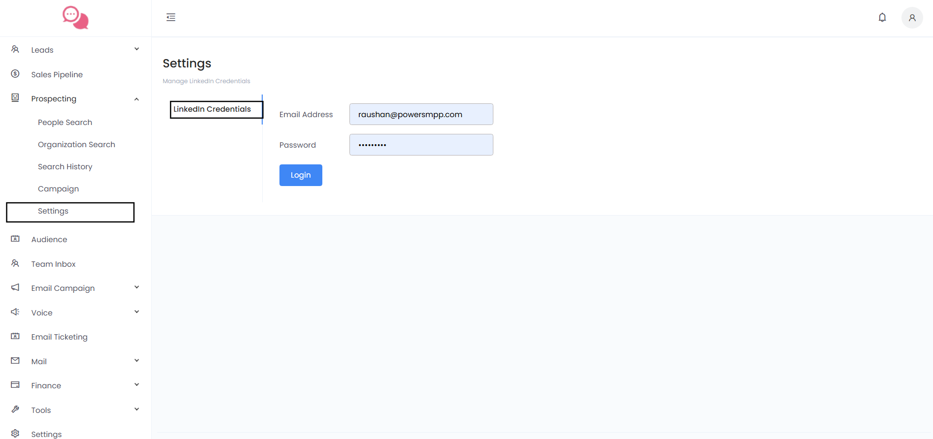
Task: Focus the Password input field
Action: point(421,145)
